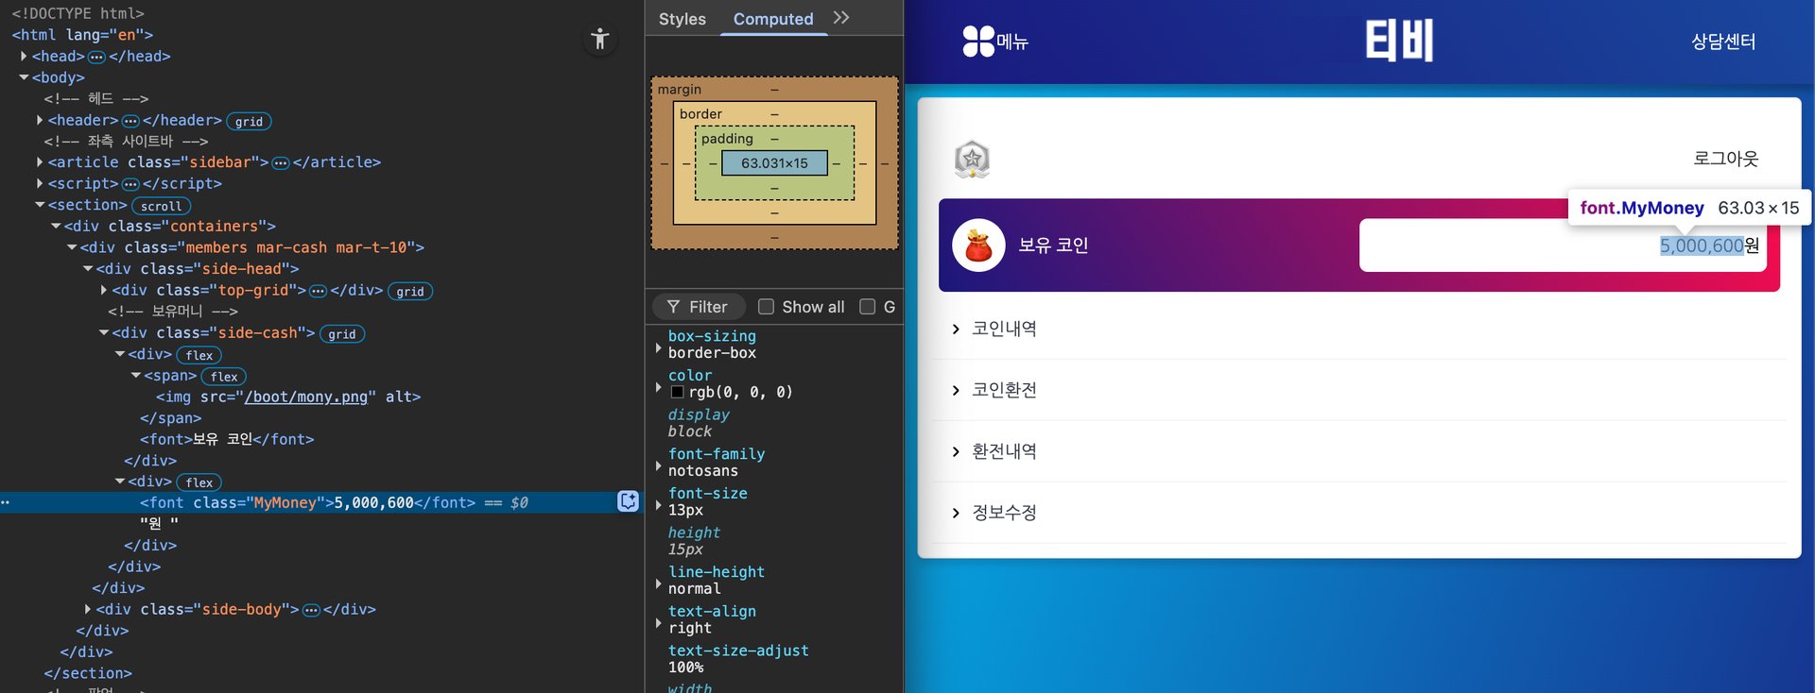Viewport: 1815px width, 693px height.
Task: Expand font-size computed property
Action: 658,505
